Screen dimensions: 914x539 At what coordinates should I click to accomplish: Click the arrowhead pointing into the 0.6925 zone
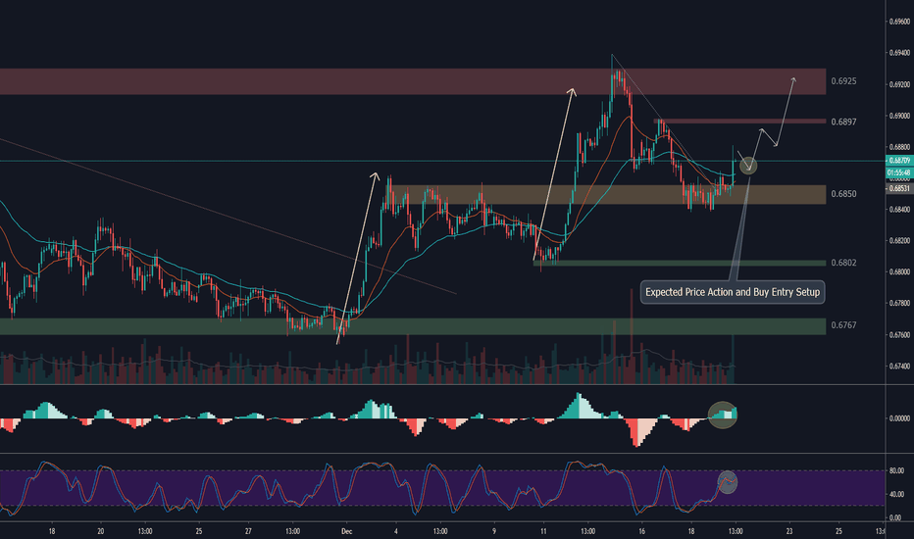click(x=792, y=77)
